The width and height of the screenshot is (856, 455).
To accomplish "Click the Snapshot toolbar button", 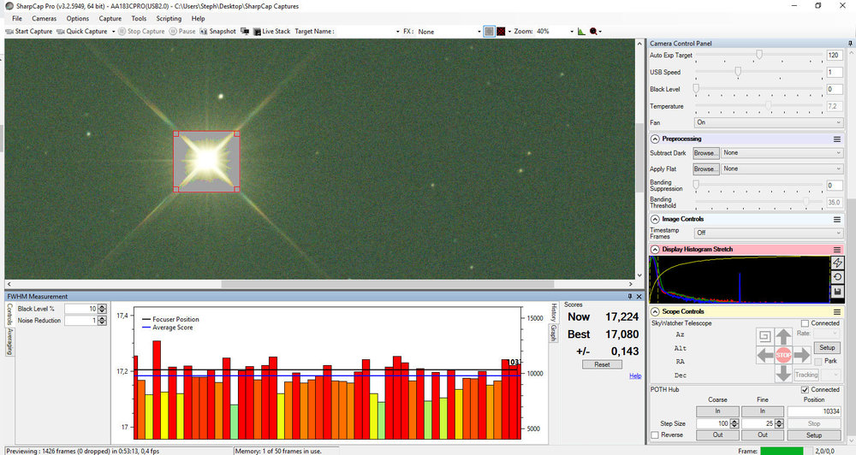I will pyautogui.click(x=217, y=31).
